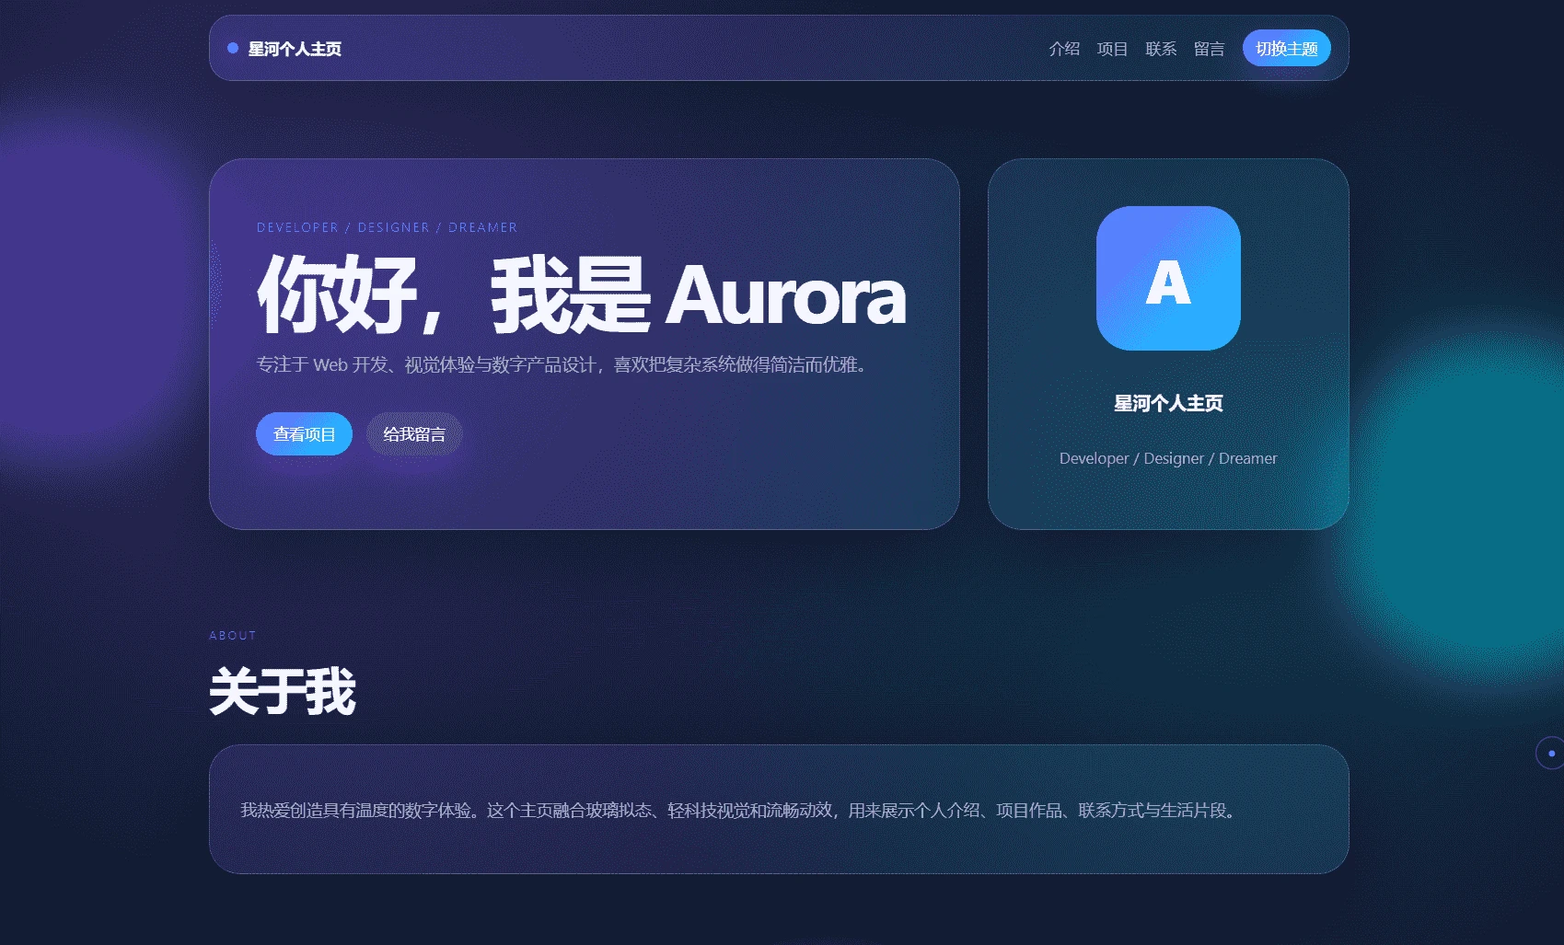The image size is (1564, 945).
Task: Click the ABOUT section label
Action: [x=233, y=635]
